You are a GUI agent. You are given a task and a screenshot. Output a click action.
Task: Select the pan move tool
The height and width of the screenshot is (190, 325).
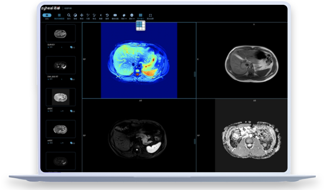click(x=82, y=16)
